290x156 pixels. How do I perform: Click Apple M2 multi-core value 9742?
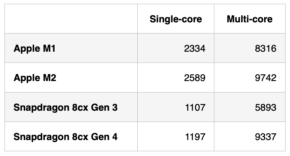point(266,78)
